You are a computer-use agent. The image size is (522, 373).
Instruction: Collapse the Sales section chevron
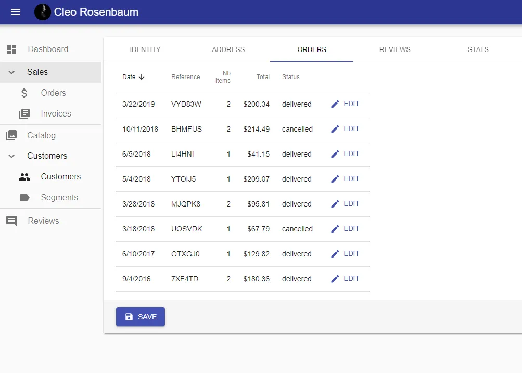click(11, 72)
